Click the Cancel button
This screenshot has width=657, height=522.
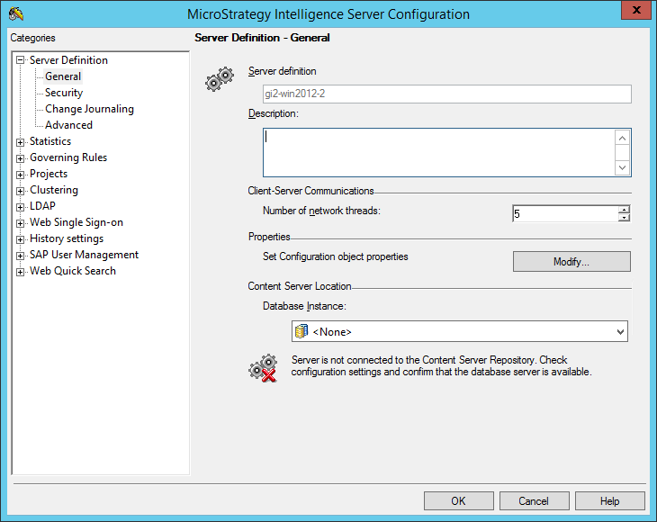[x=534, y=501]
